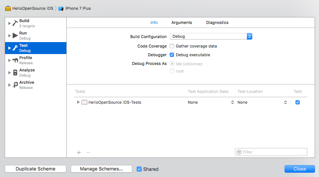Click the plus icon to add a test
Viewport: 319px width, 177px height.
pos(79,152)
